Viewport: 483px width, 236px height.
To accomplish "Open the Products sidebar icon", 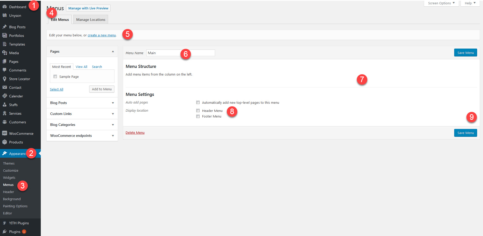I will 5,142.
